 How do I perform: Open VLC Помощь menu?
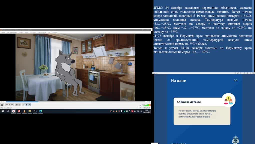tap(55, 32)
